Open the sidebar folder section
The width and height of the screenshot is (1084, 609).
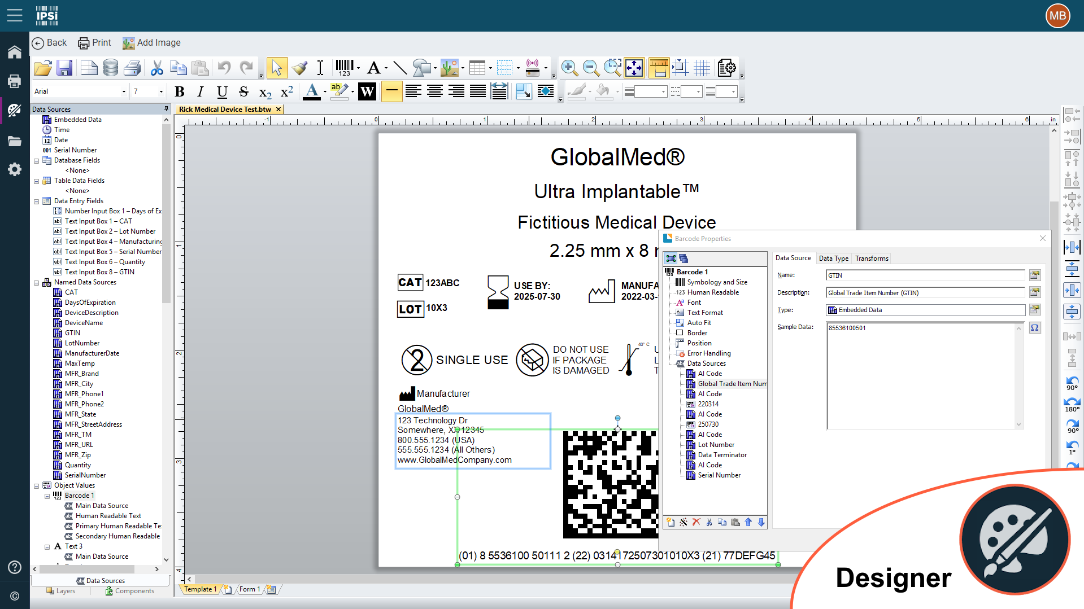[x=15, y=141]
